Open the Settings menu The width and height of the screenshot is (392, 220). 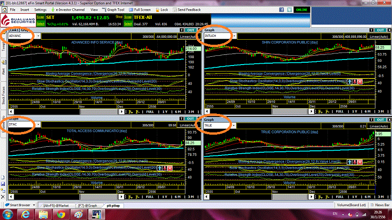coord(40,10)
